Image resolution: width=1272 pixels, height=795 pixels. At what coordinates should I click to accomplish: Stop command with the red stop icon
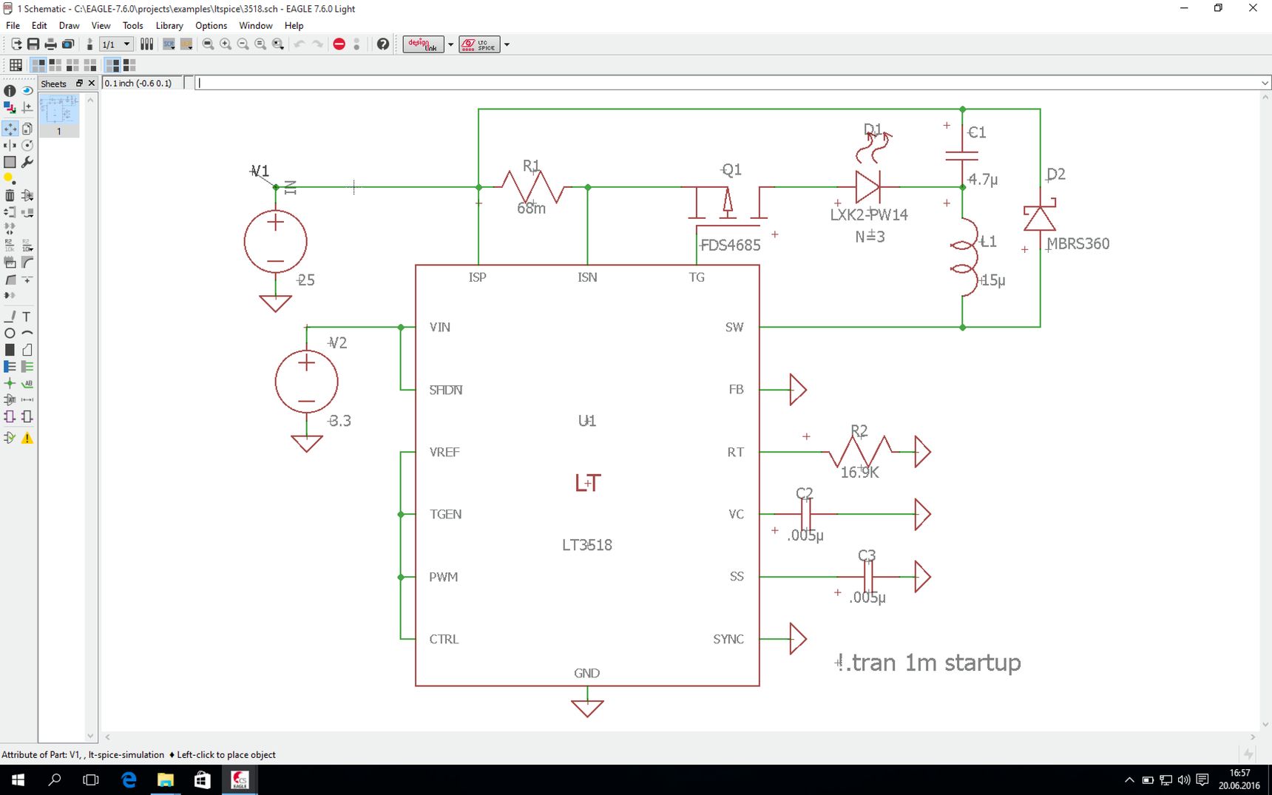(339, 44)
